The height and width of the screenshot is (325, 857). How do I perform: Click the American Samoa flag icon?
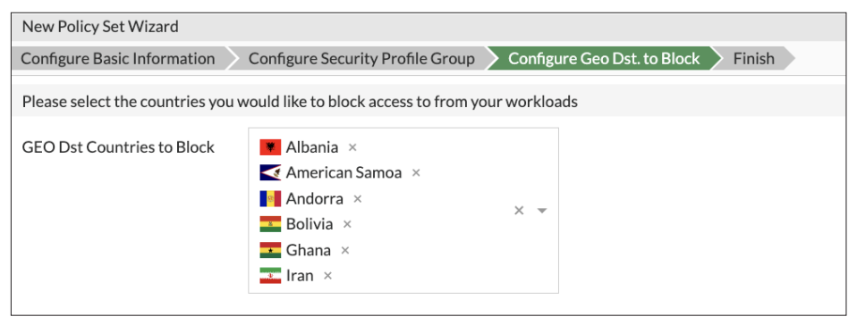pyautogui.click(x=270, y=173)
